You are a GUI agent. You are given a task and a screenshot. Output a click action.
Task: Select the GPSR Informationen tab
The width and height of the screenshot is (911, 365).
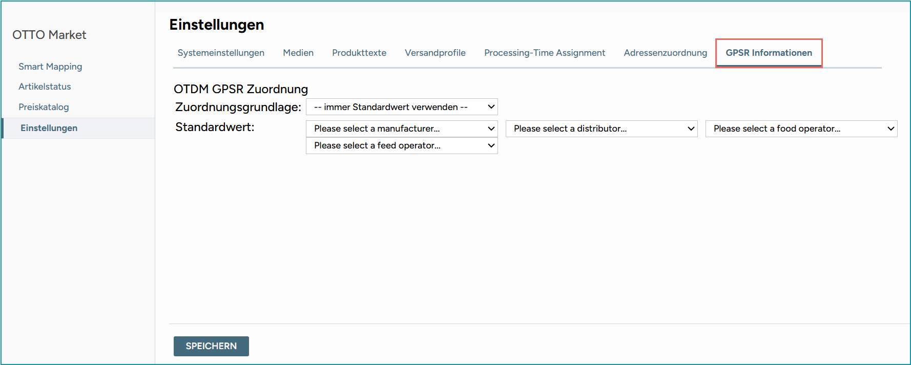(x=769, y=53)
